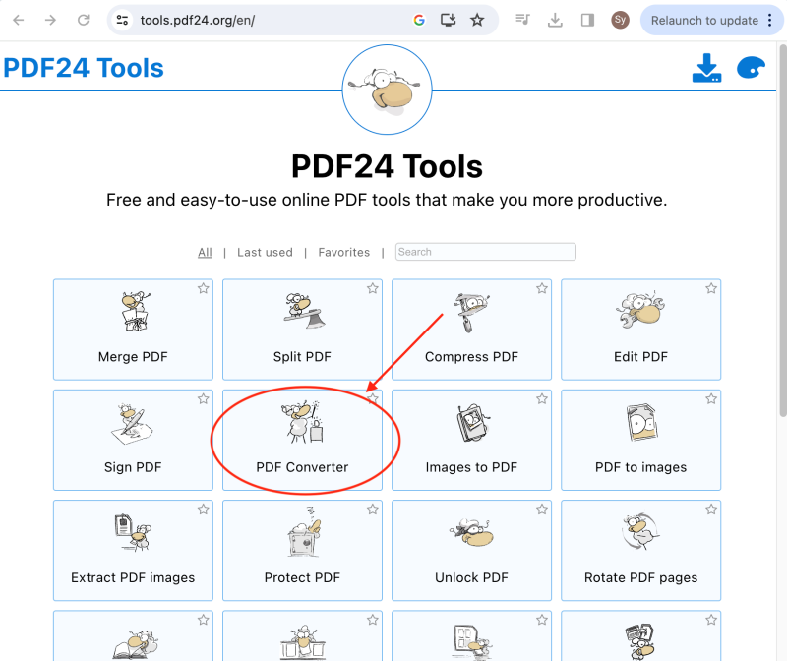
Task: Click the Split PDF label
Action: [302, 357]
